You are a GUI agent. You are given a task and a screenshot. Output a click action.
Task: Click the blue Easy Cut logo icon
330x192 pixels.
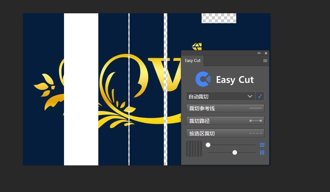(x=203, y=79)
